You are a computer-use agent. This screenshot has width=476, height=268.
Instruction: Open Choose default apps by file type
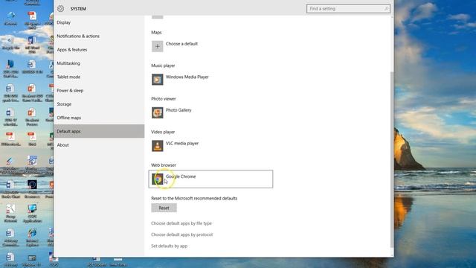pyautogui.click(x=181, y=223)
